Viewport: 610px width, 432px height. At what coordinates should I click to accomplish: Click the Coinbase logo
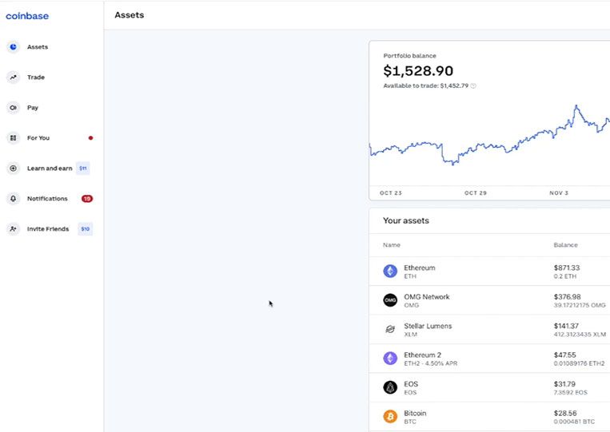[x=27, y=16]
